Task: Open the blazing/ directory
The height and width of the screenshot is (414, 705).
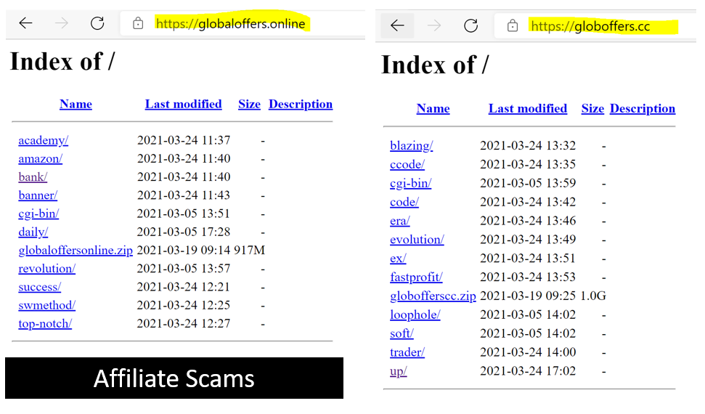Action: click(x=412, y=146)
